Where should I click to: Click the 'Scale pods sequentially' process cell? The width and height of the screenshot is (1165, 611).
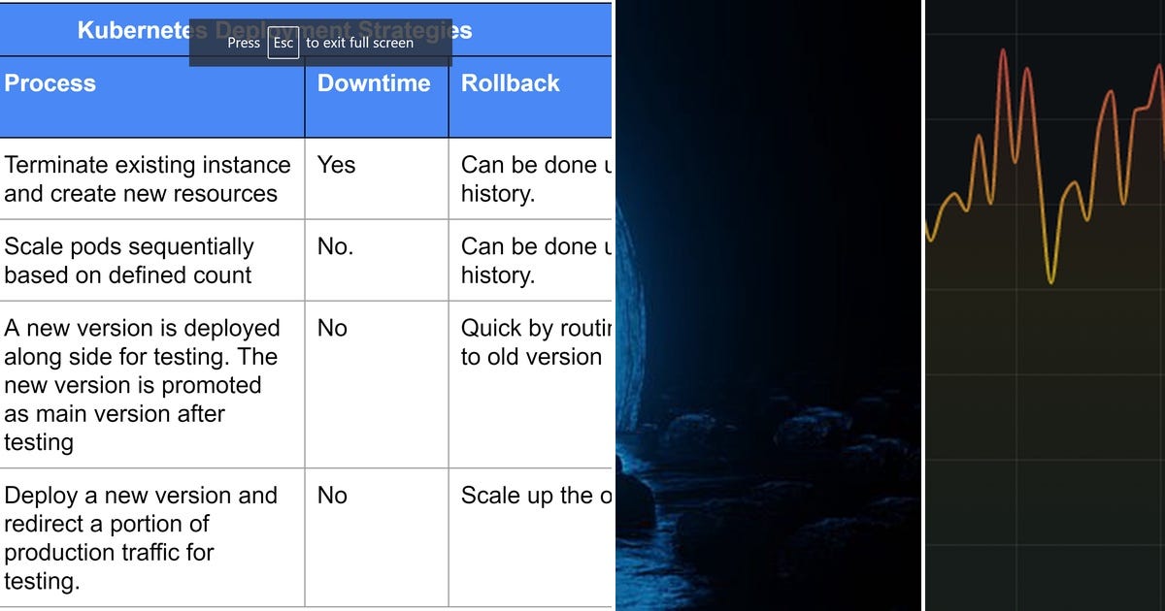click(x=129, y=260)
